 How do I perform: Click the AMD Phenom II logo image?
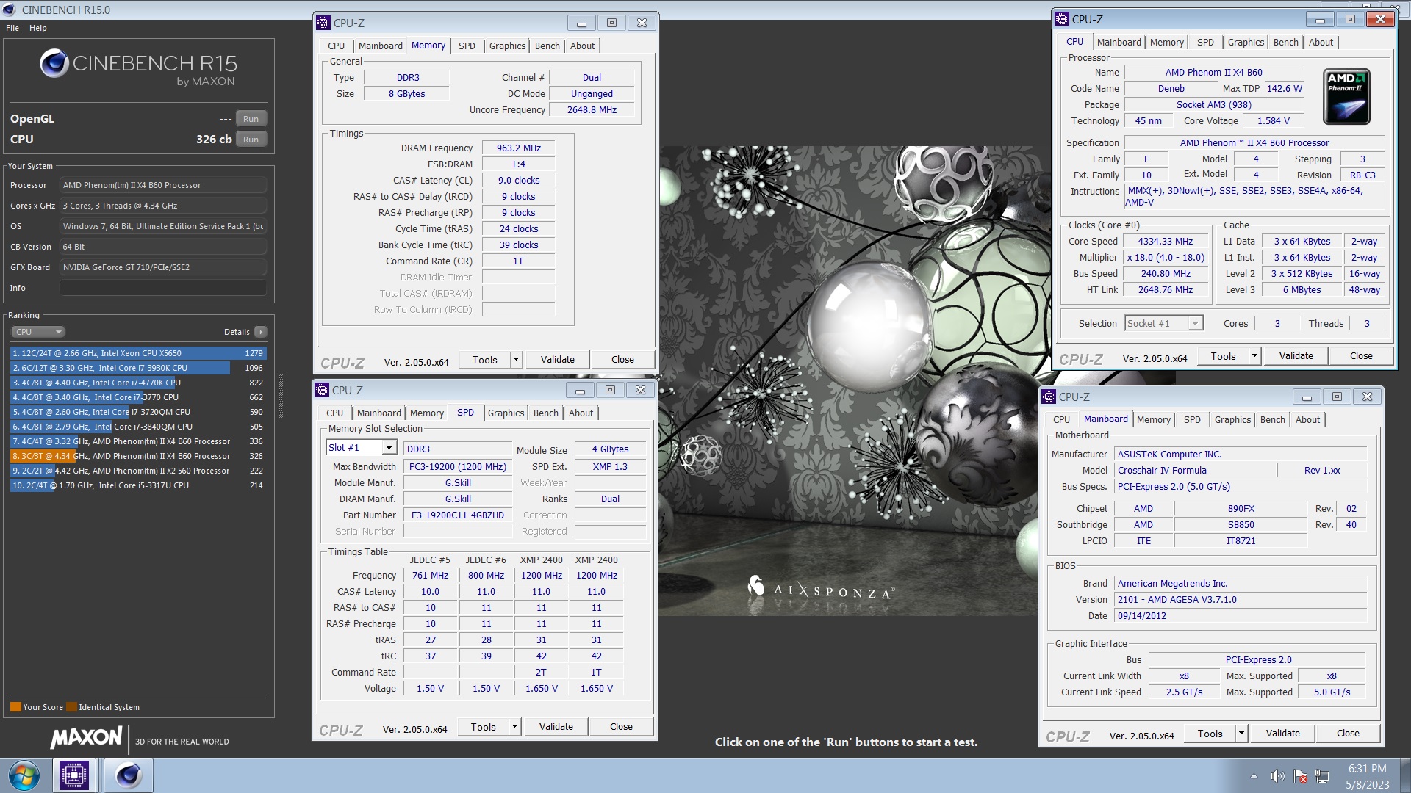1346,96
